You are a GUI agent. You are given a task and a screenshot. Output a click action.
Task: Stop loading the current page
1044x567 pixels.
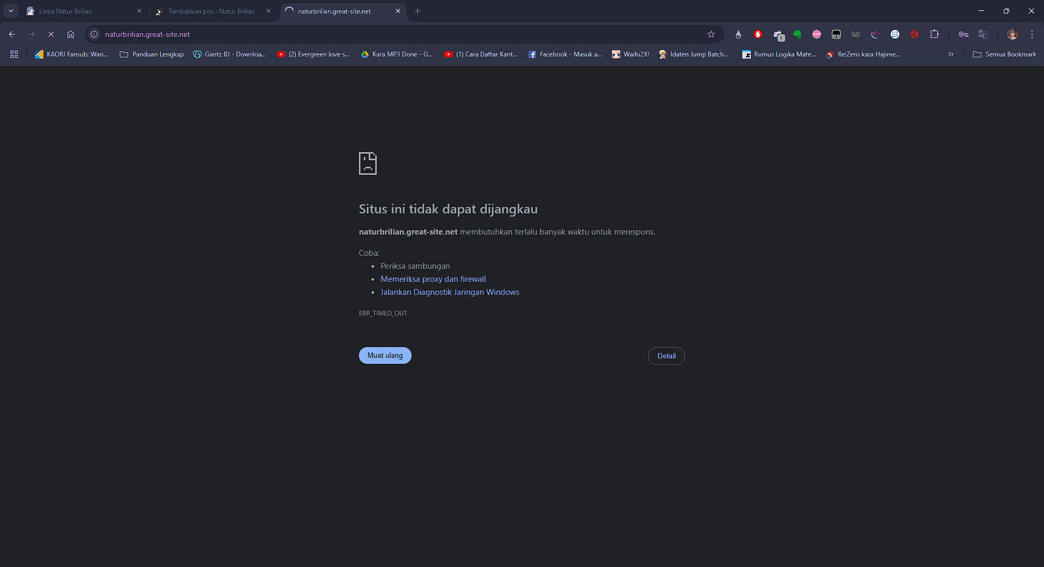(51, 34)
